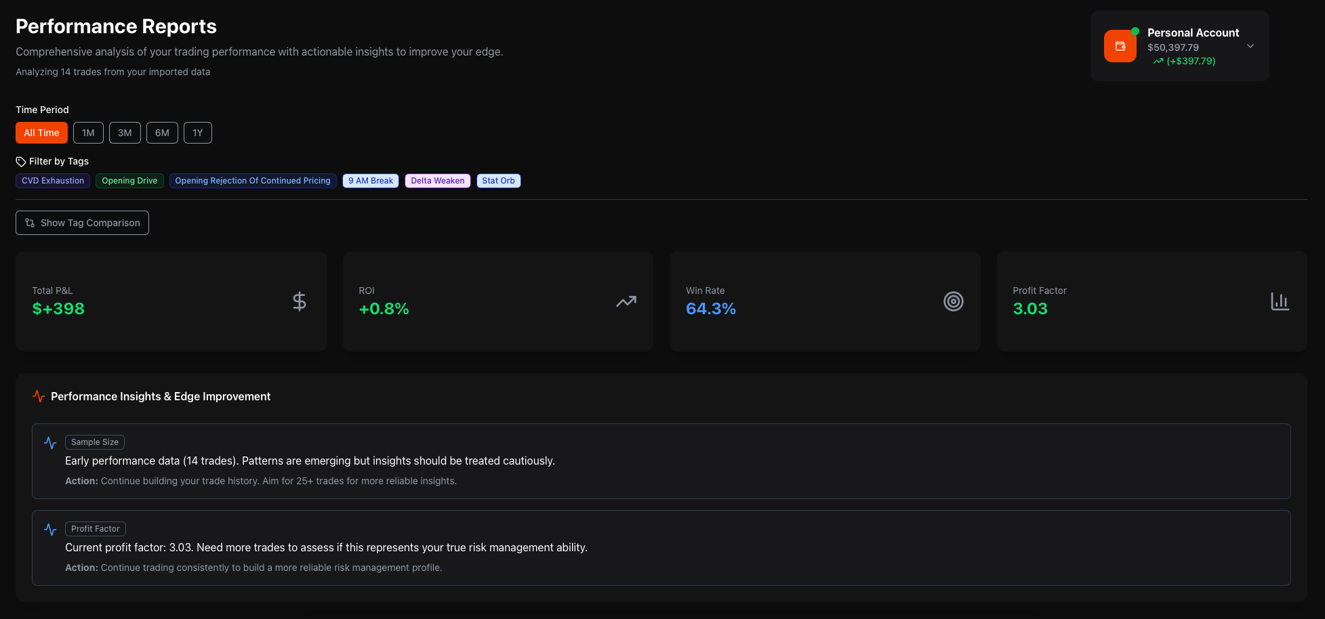
Task: Toggle the CVD Exhaustion tag filter
Action: tap(53, 181)
